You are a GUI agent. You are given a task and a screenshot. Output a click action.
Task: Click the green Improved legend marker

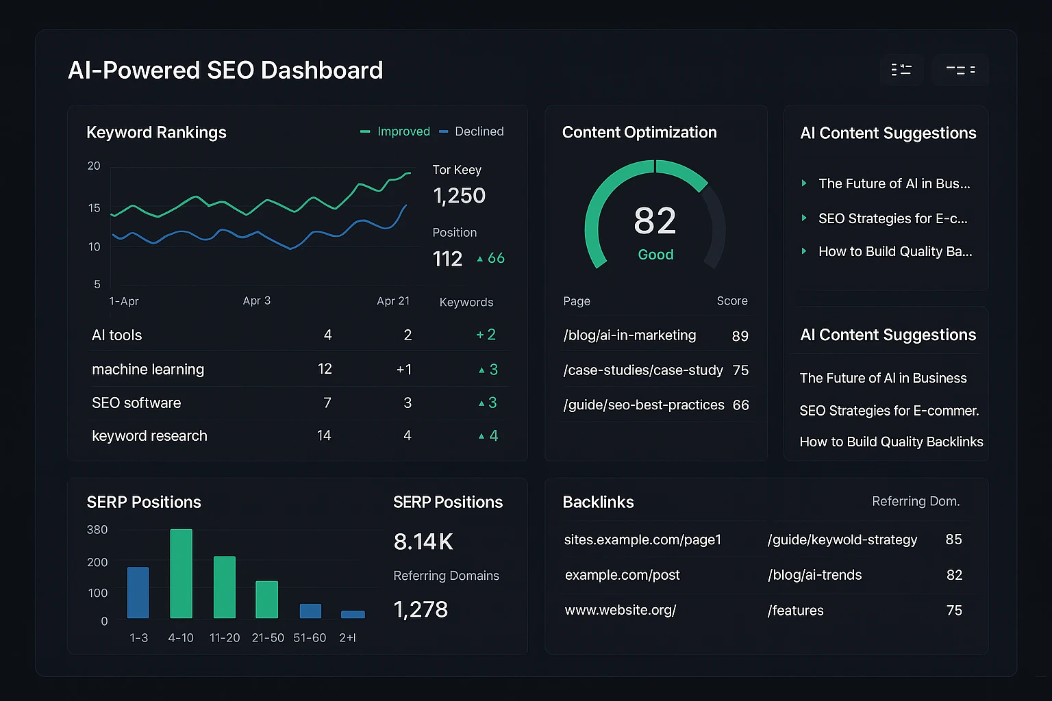coord(365,131)
